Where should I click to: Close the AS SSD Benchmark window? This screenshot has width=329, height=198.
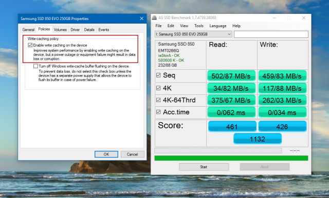304,18
